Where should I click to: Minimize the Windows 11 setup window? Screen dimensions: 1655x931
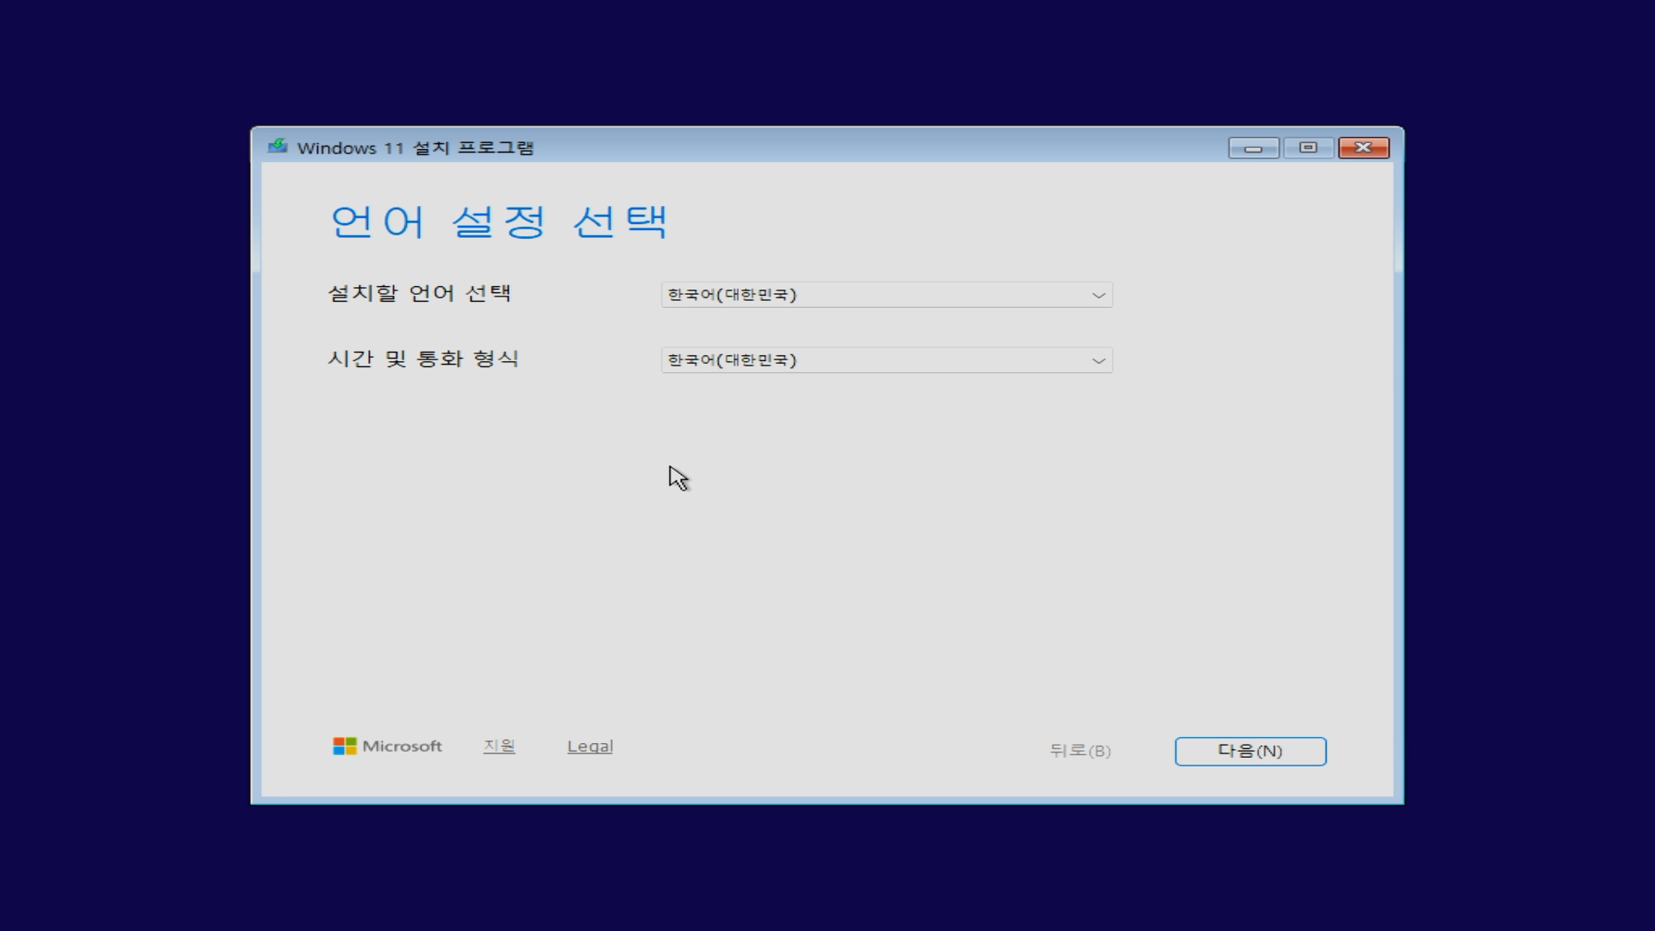click(1253, 147)
